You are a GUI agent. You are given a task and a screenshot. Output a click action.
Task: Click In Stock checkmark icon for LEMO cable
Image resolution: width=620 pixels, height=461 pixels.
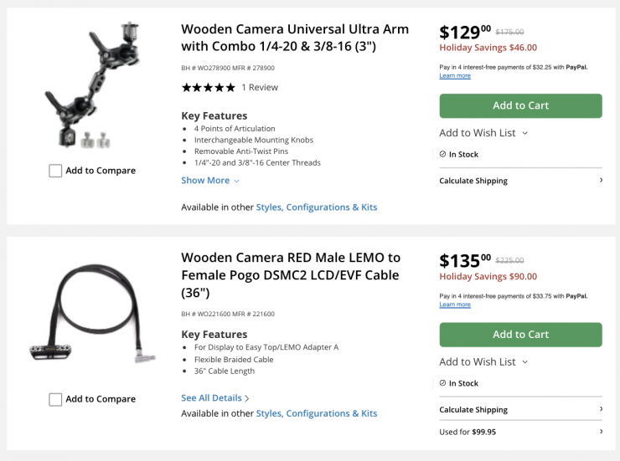point(443,383)
